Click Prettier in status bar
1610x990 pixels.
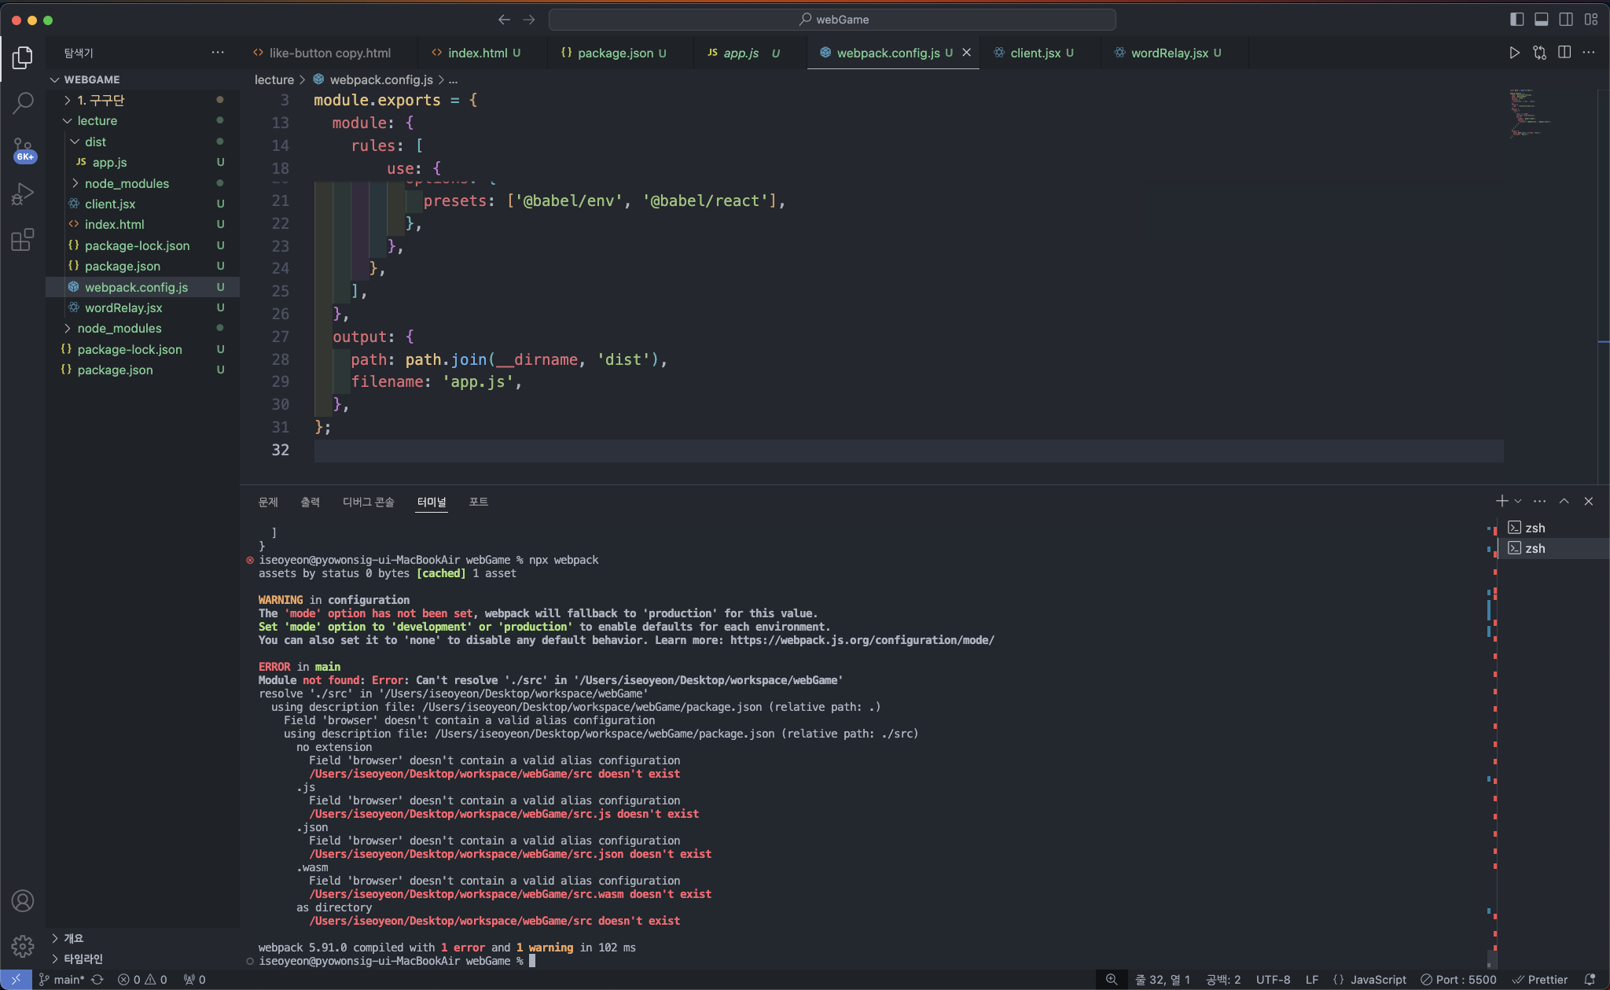click(1539, 980)
